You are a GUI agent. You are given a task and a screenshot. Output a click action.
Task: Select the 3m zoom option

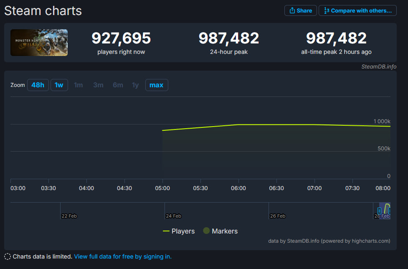(x=99, y=85)
